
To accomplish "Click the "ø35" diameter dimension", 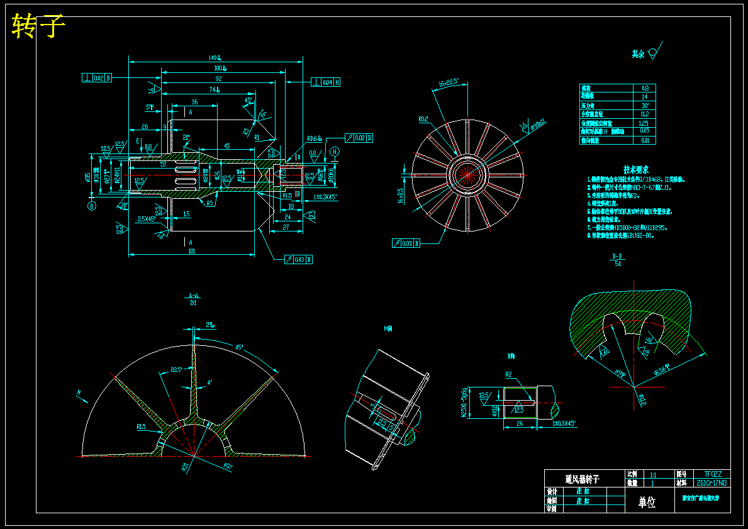I will click(x=87, y=177).
